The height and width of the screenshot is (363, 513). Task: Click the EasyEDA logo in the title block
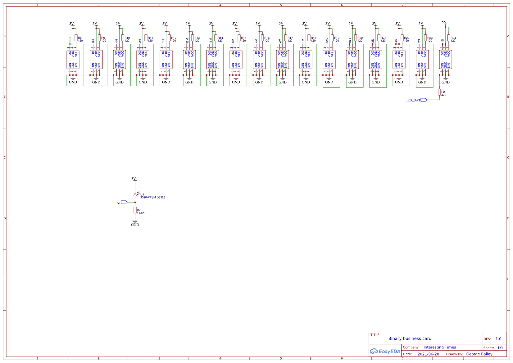click(385, 351)
